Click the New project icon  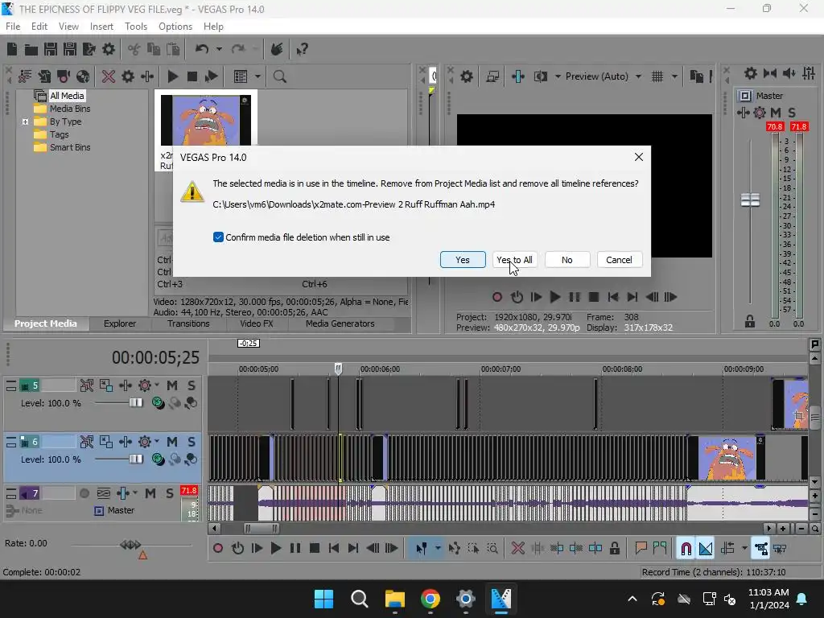coord(12,49)
